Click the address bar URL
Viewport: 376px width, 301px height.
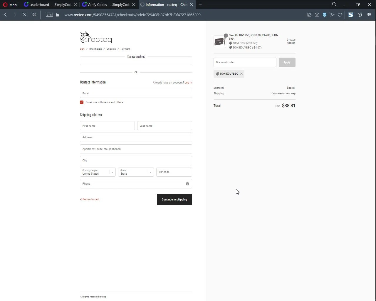[132, 15]
